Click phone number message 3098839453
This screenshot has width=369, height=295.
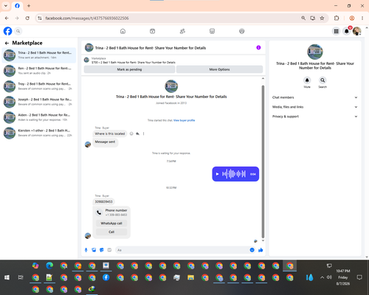(x=103, y=201)
